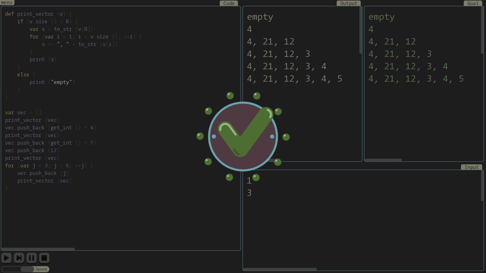Select the Code panel tab
This screenshot has width=486, height=273.
pos(229,3)
